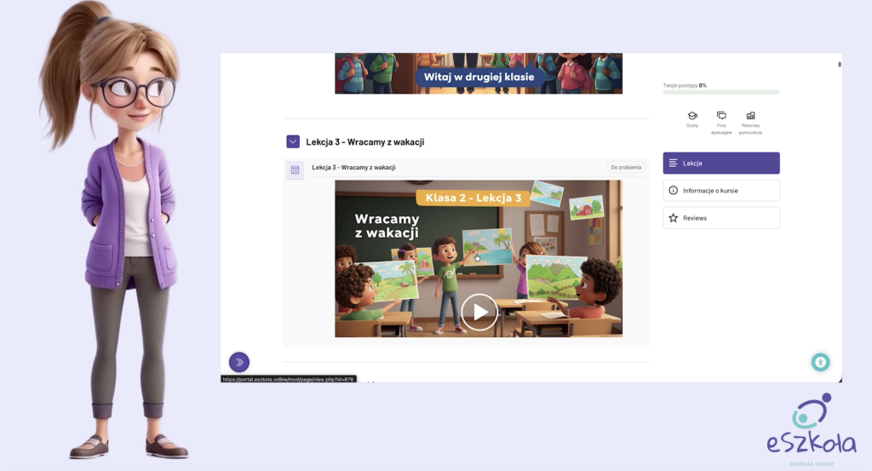
Task: Open Informacje o kursie tab
Action: click(721, 190)
